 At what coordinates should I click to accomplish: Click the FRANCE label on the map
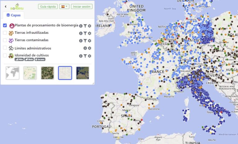(157, 72)
